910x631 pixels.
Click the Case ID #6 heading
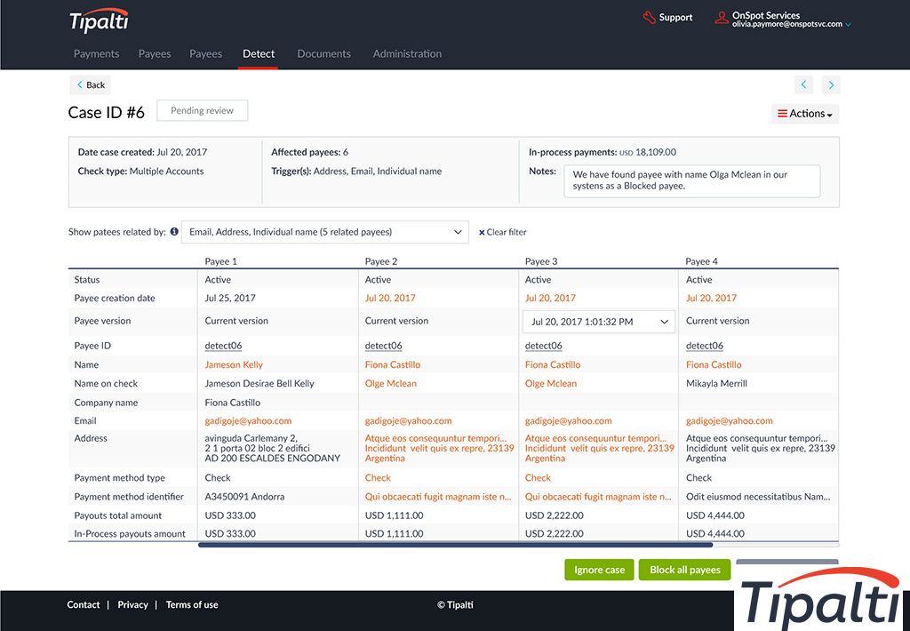pyautogui.click(x=107, y=113)
